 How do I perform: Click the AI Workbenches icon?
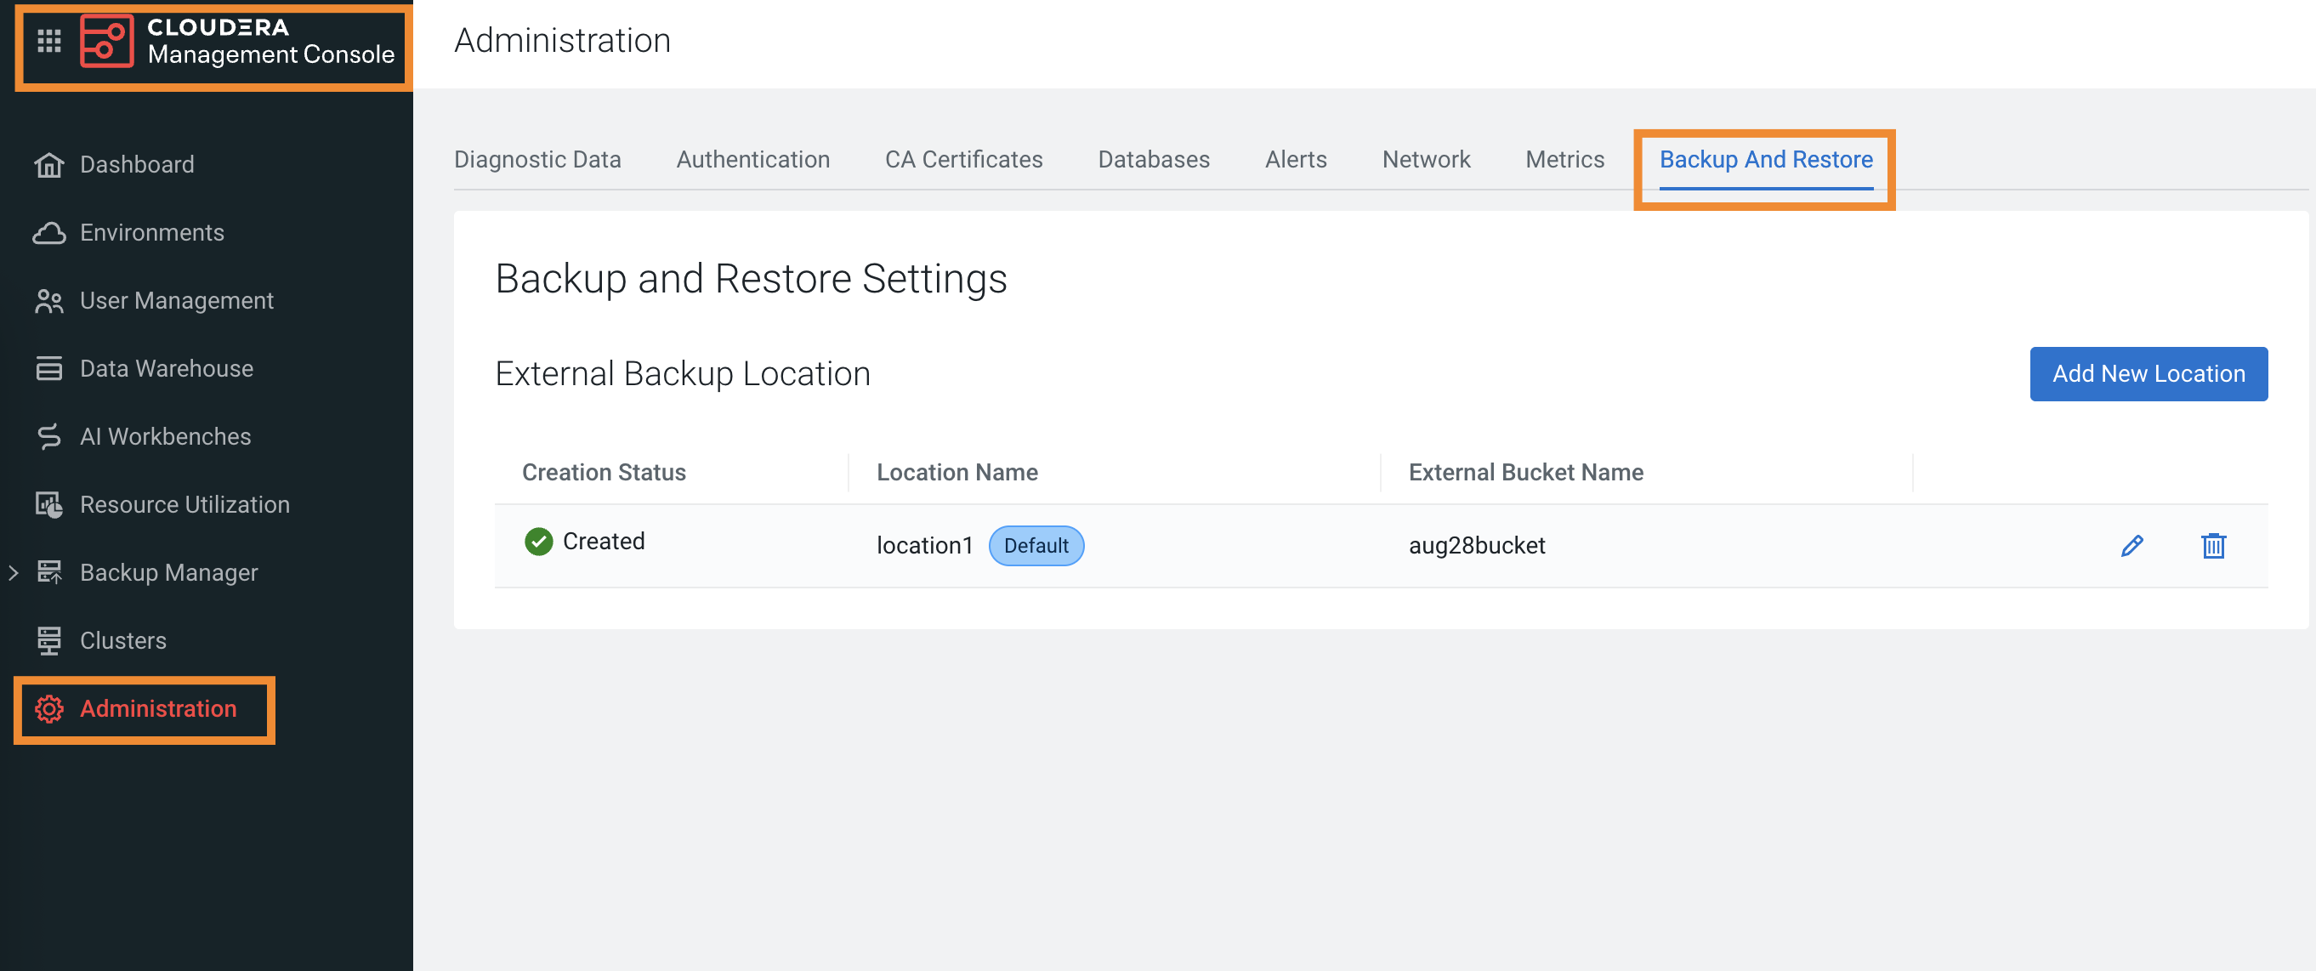(x=48, y=436)
